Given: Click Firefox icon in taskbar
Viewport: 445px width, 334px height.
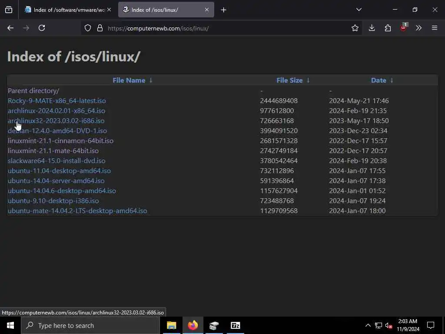Looking at the screenshot, I should click(x=193, y=325).
